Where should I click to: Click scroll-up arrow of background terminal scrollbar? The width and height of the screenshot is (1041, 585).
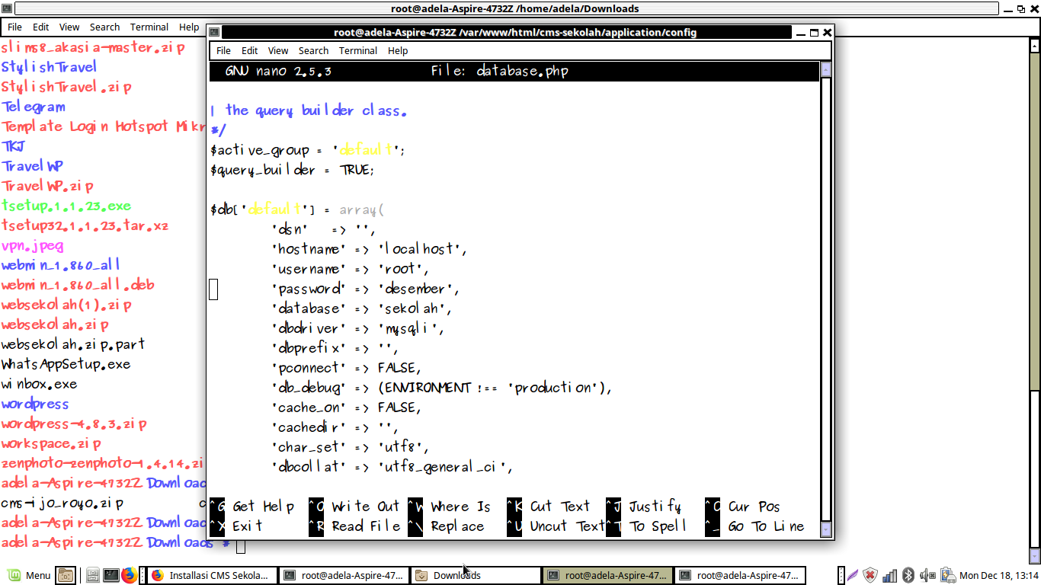(1034, 46)
